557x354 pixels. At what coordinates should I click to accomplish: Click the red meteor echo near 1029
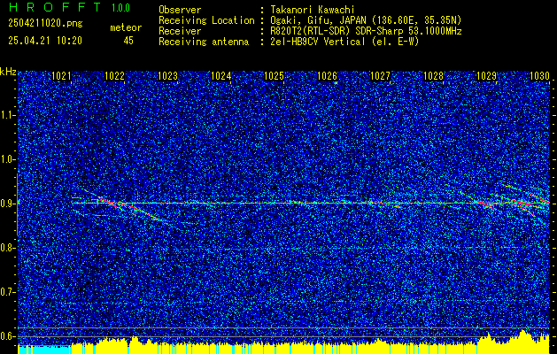pyautogui.click(x=487, y=204)
